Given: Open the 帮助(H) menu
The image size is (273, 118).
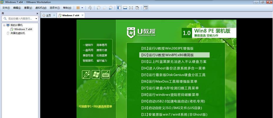Looking at the screenshot, I should point(67,8).
